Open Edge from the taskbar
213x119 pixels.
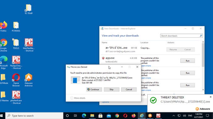click(84, 116)
